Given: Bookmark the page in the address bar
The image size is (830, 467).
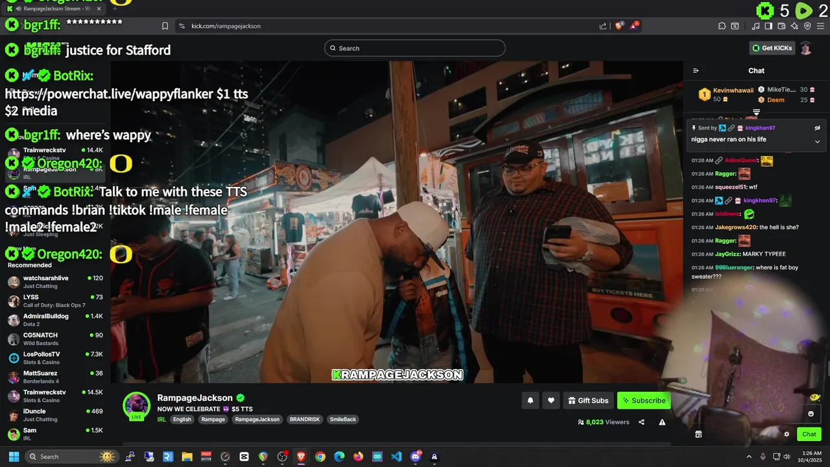Looking at the screenshot, I should (x=165, y=26).
